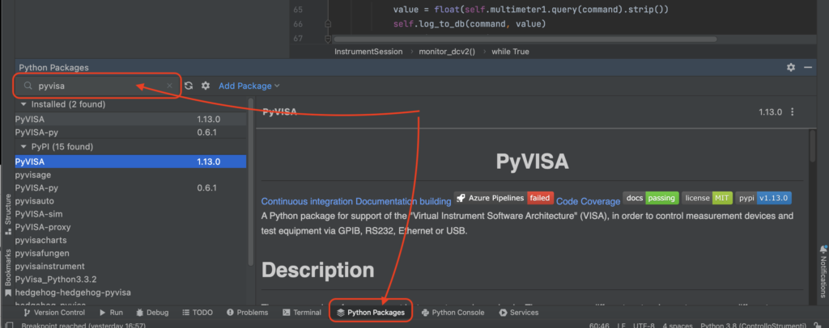Select the pyvisage package

click(130, 175)
